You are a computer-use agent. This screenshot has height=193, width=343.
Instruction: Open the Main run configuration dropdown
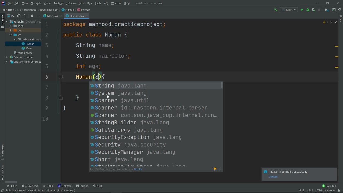[289, 10]
